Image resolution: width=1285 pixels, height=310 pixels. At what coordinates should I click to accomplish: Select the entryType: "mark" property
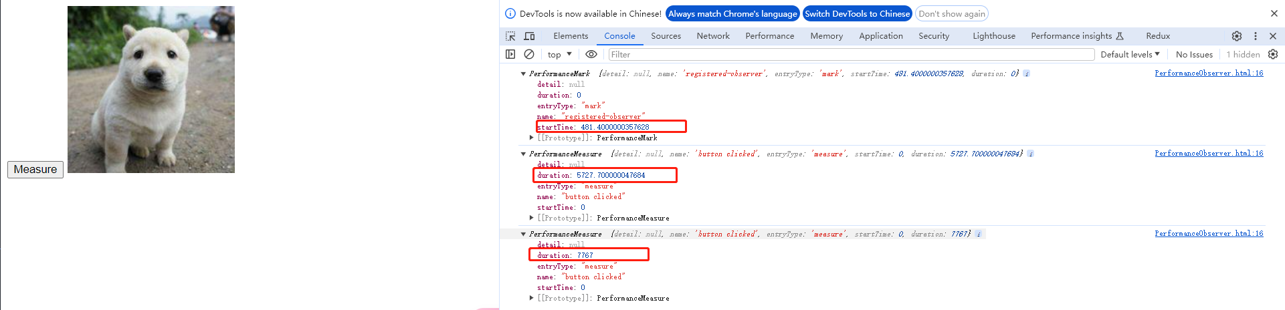tap(571, 106)
